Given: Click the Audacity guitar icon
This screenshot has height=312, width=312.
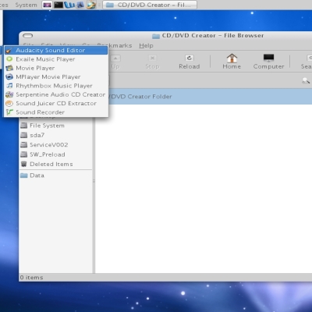Looking at the screenshot, I should 9,51.
